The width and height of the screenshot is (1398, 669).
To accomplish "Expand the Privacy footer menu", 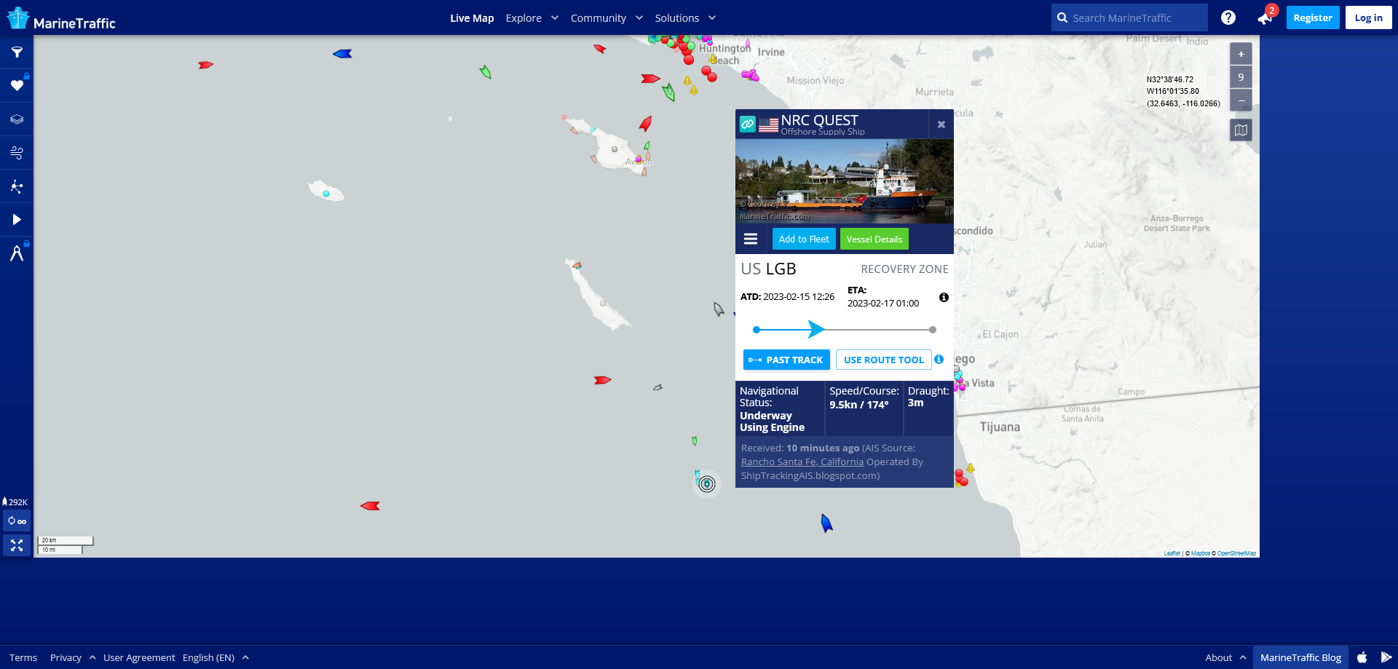I will click(73, 657).
